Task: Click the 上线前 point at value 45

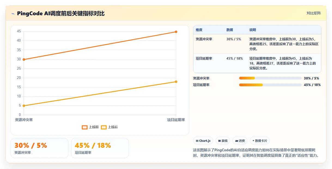Action: (176, 32)
